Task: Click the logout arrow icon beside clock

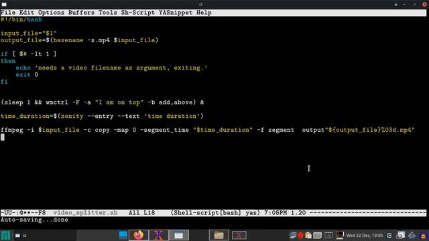Action: click(389, 235)
